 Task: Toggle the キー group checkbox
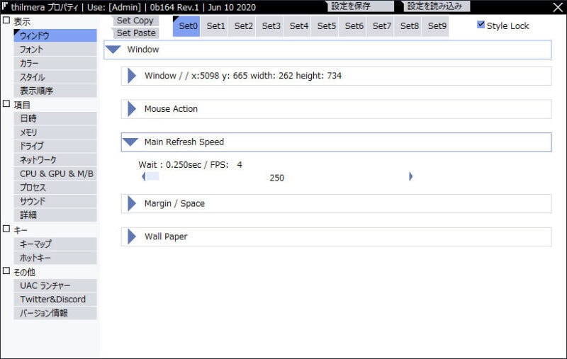tap(6, 229)
